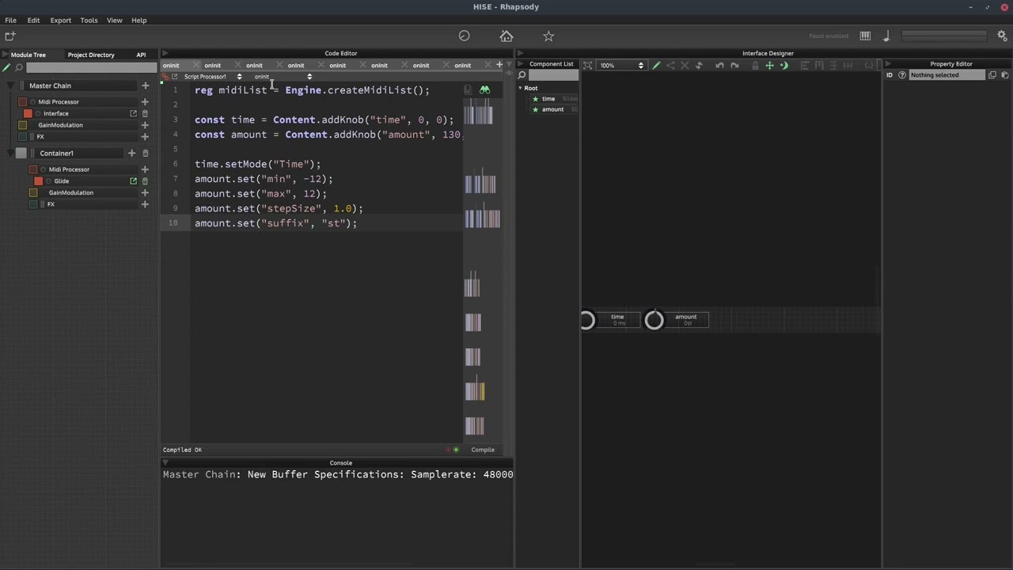The width and height of the screenshot is (1013, 570).
Task: Click the Interface module color swatch
Action: point(28,113)
